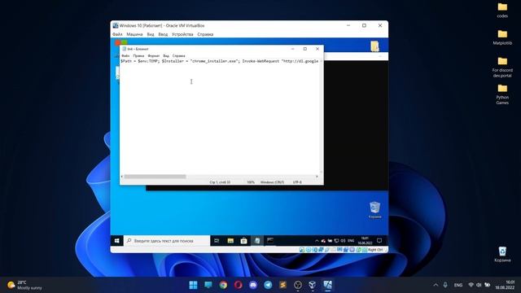Click the $Path script line in Notepad
The height and width of the screenshot is (293, 521).
tap(220, 62)
